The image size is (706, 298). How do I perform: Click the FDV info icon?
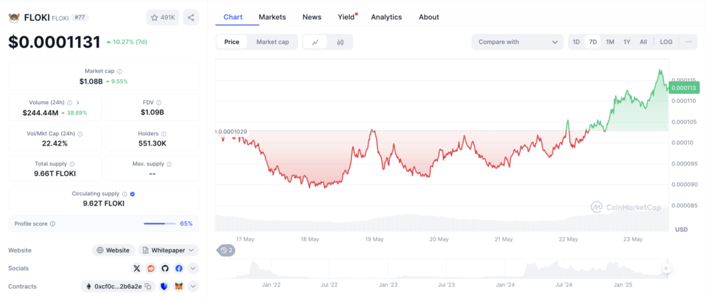(159, 103)
